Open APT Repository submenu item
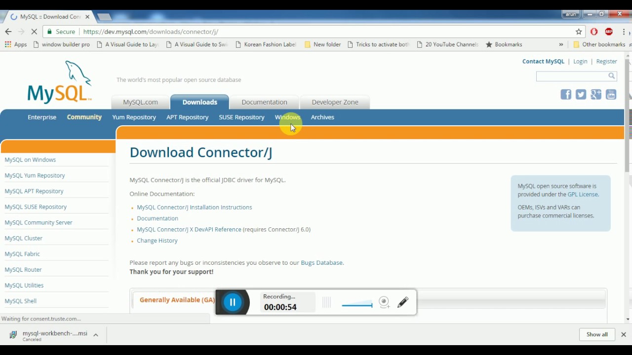 point(187,117)
